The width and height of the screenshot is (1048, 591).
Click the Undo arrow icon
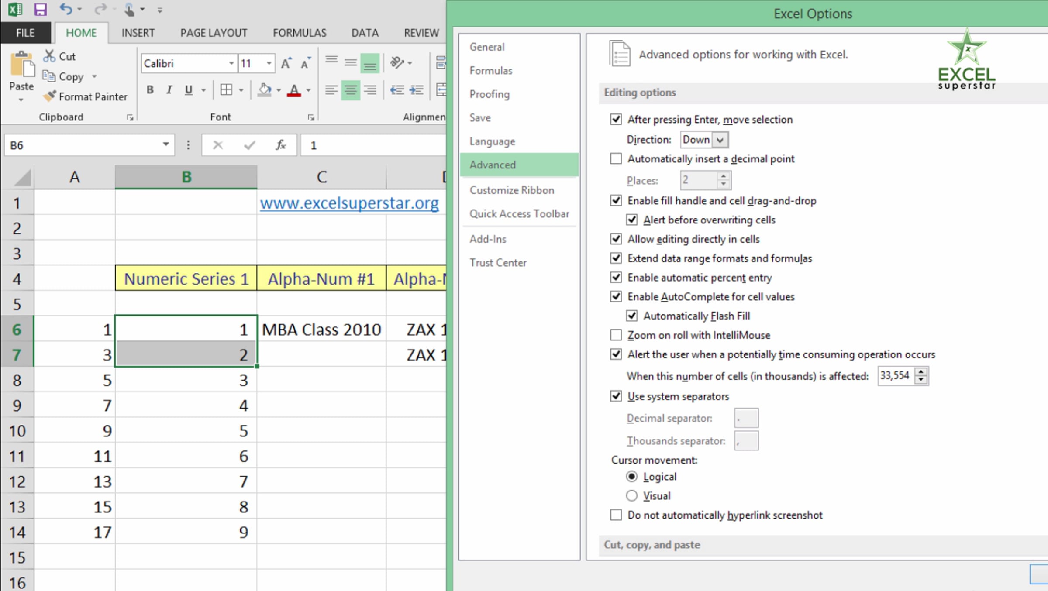click(x=65, y=9)
